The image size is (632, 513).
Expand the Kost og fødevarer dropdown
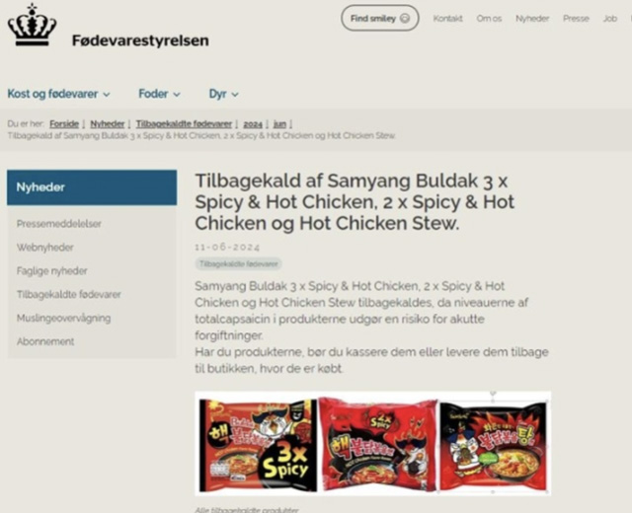click(59, 94)
